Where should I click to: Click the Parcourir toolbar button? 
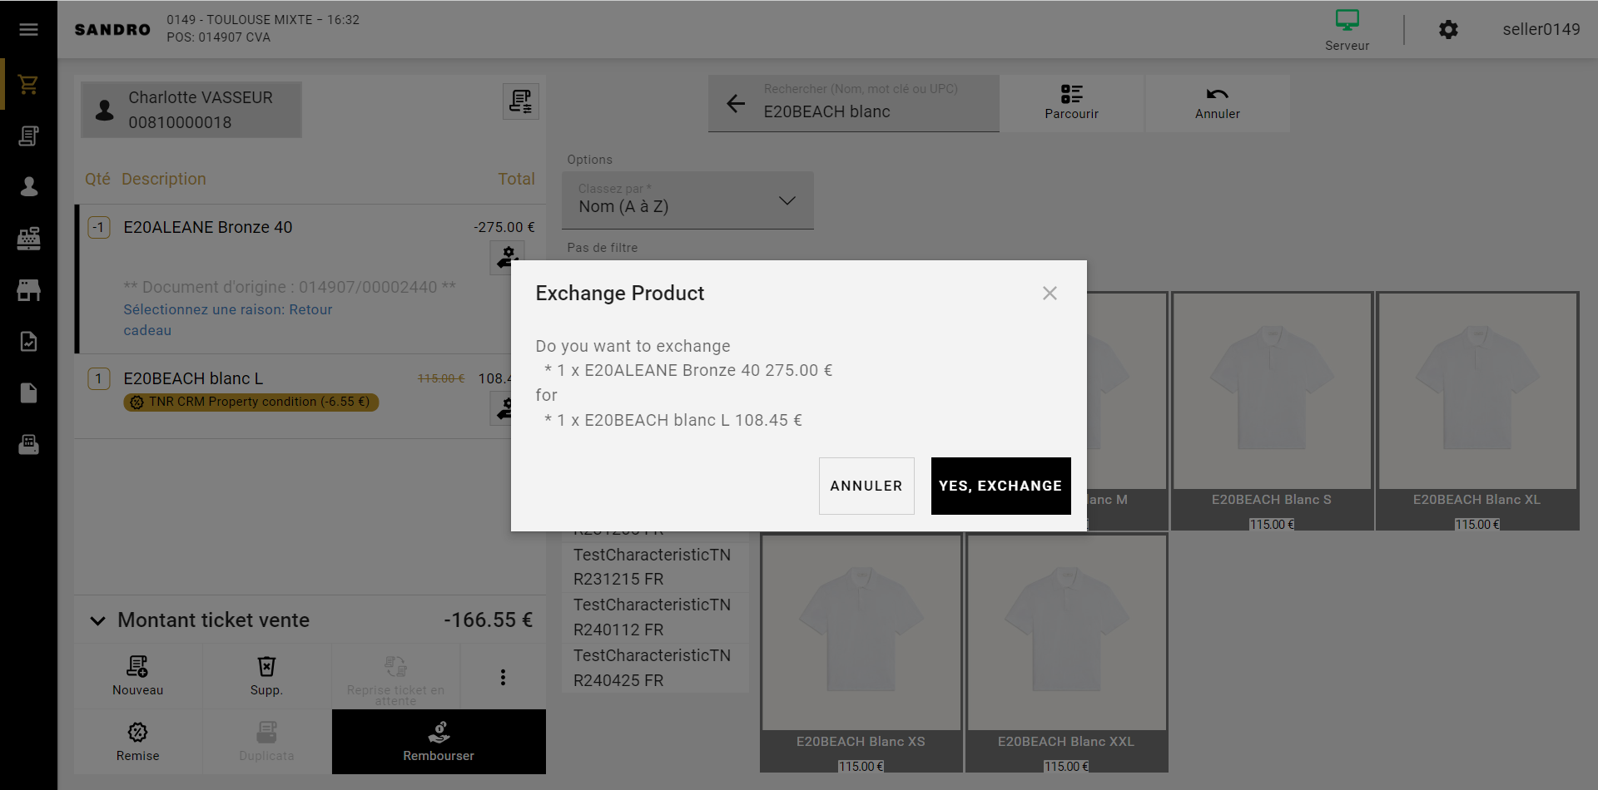click(1071, 103)
